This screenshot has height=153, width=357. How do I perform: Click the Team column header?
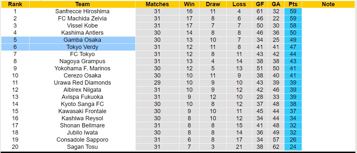coord(82,4)
